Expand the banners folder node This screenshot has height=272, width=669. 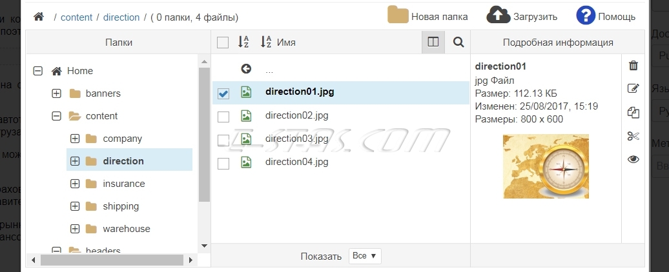[56, 93]
